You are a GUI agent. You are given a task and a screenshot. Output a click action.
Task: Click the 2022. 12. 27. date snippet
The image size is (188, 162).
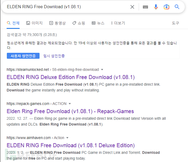(x=17, y=118)
